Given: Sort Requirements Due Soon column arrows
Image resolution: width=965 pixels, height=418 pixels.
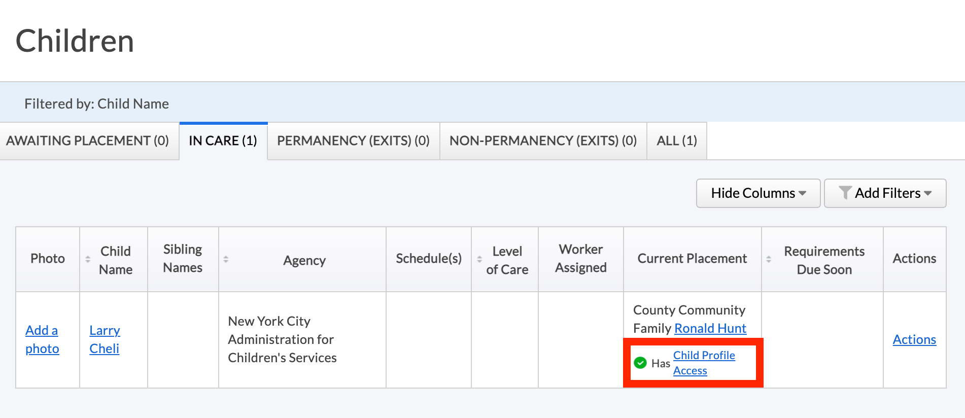Looking at the screenshot, I should 769,259.
